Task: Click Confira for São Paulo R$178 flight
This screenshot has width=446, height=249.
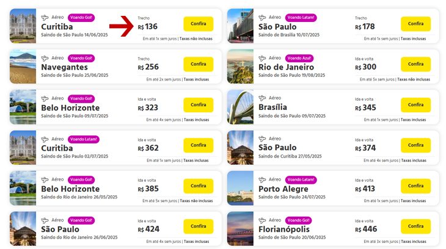Action: pyautogui.click(x=415, y=24)
